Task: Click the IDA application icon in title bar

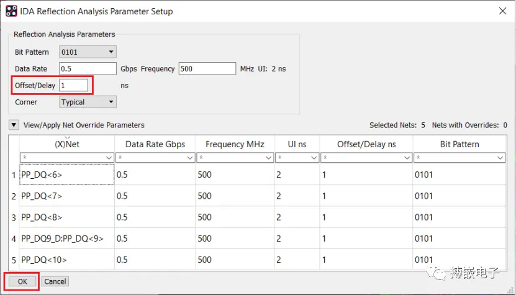Action: coord(11,11)
